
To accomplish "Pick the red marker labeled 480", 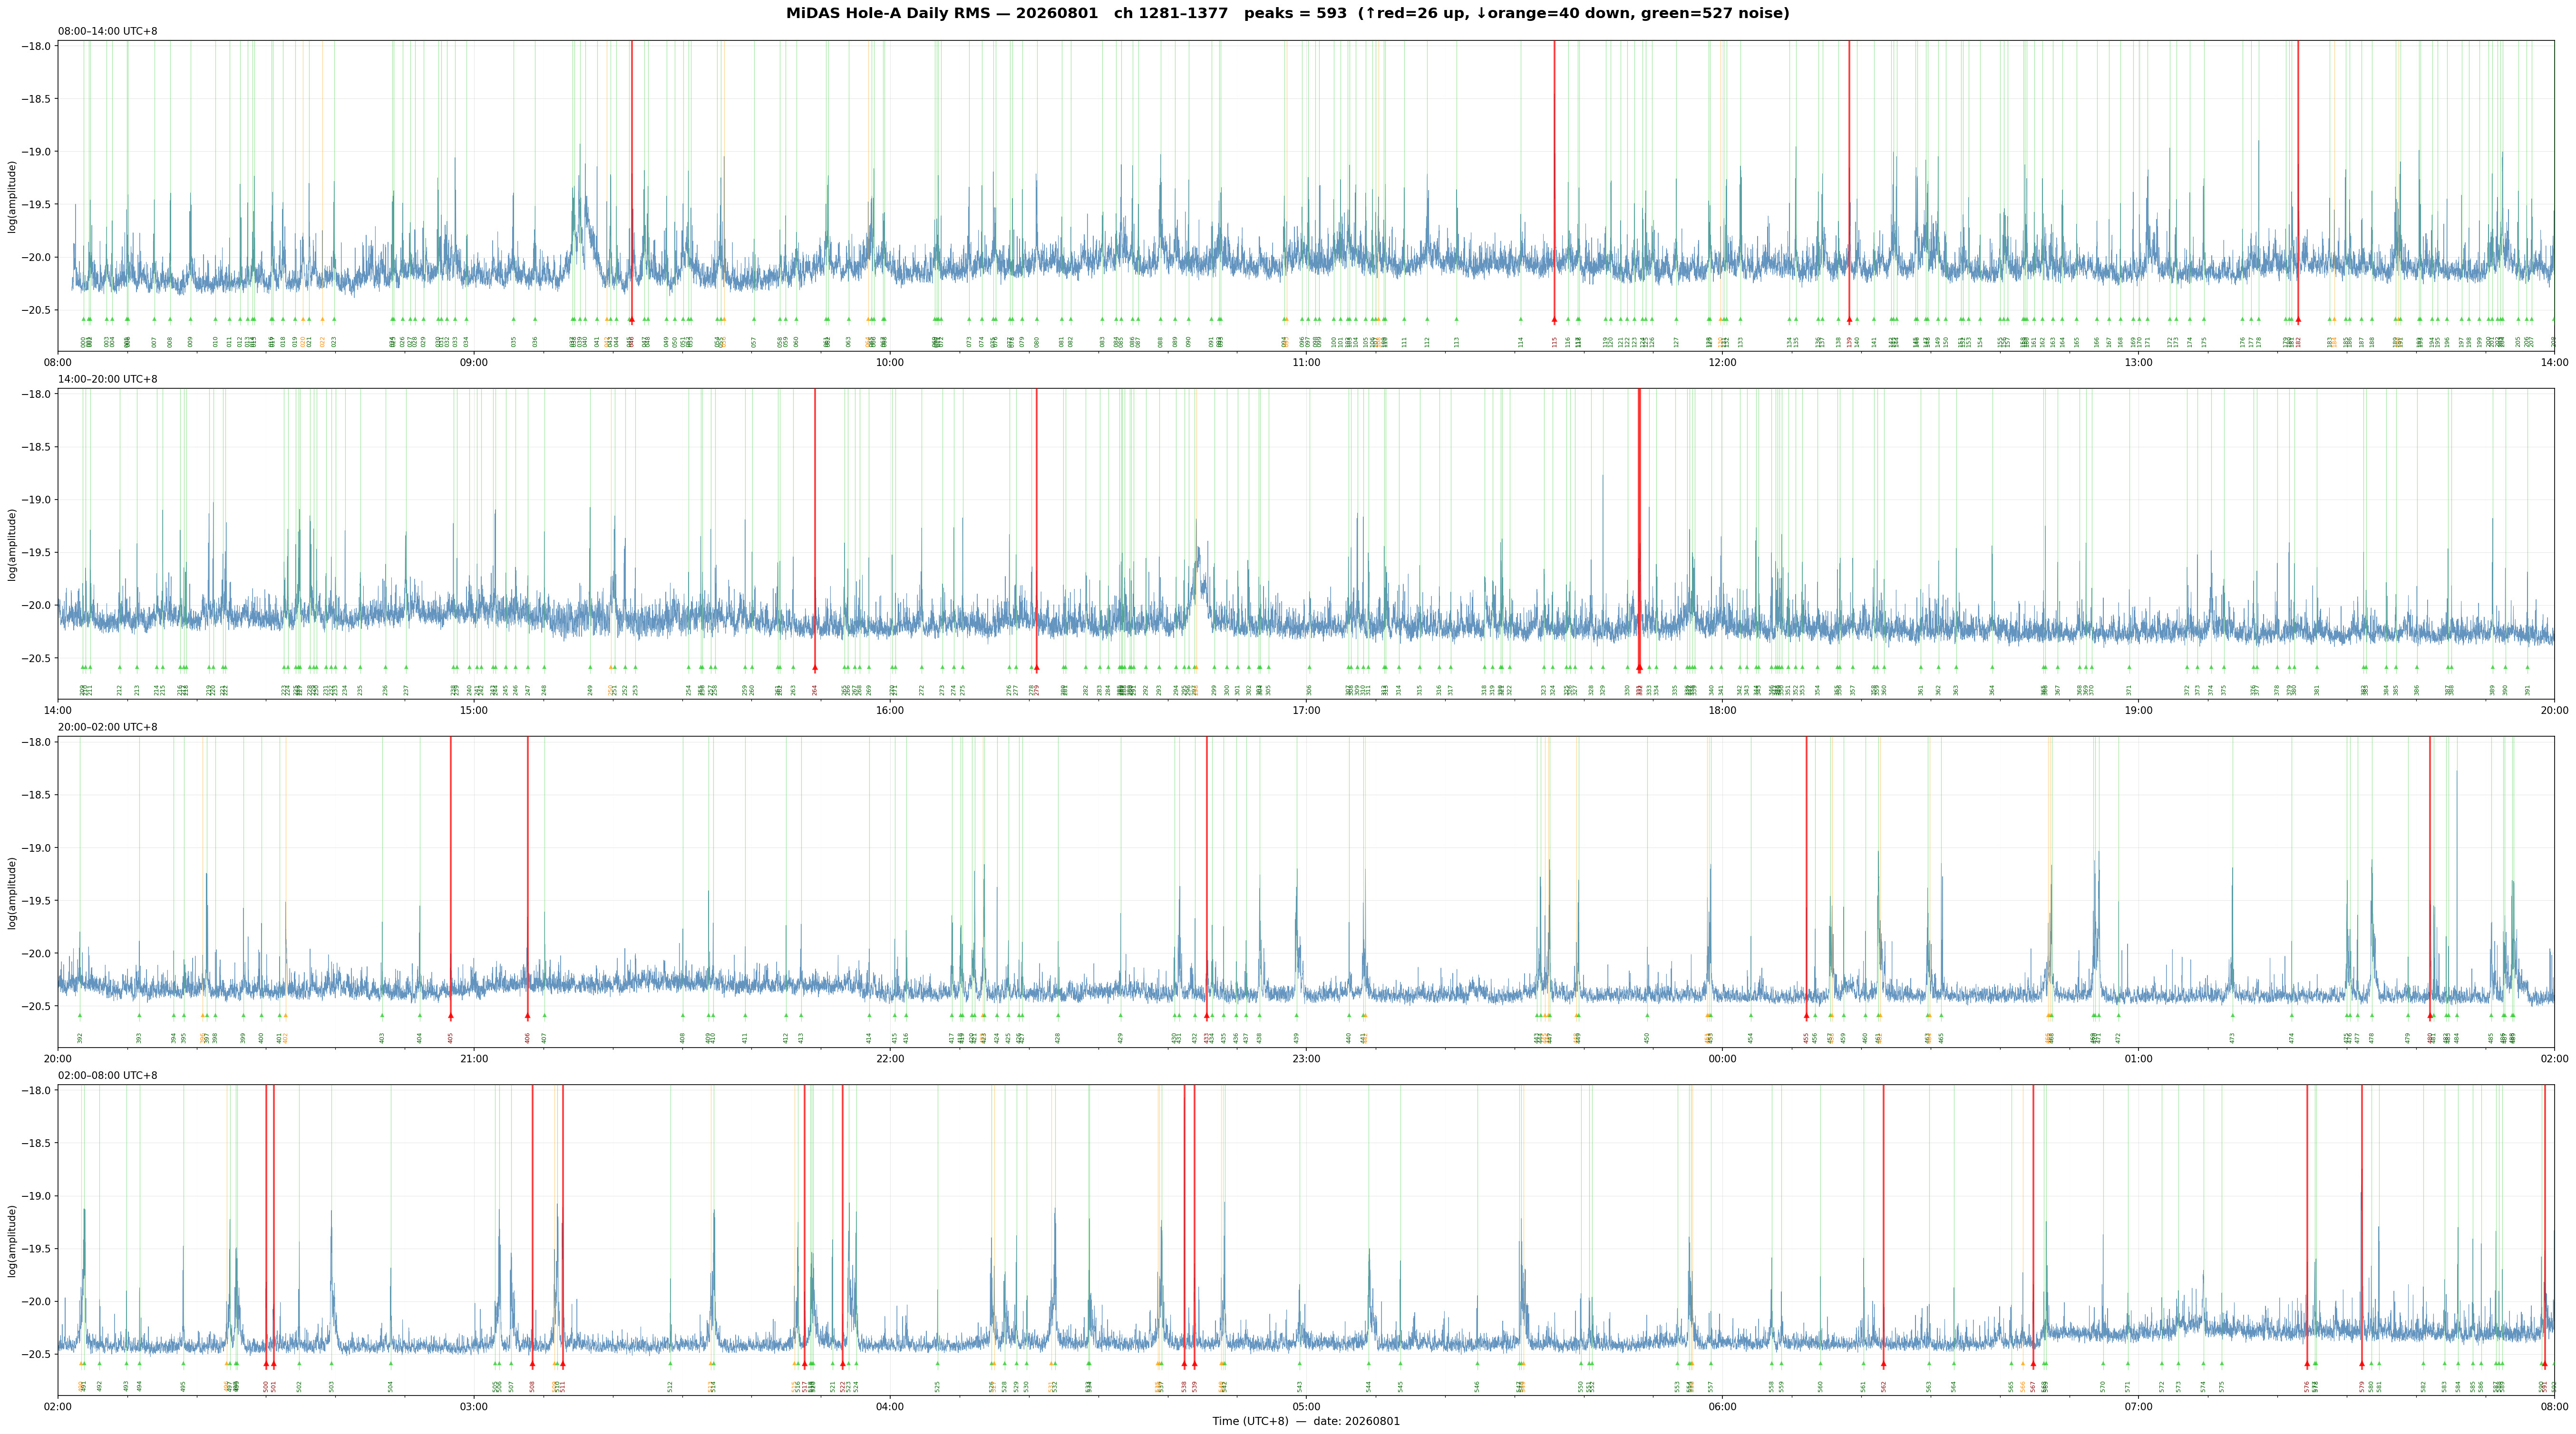I will (x=2430, y=1015).
